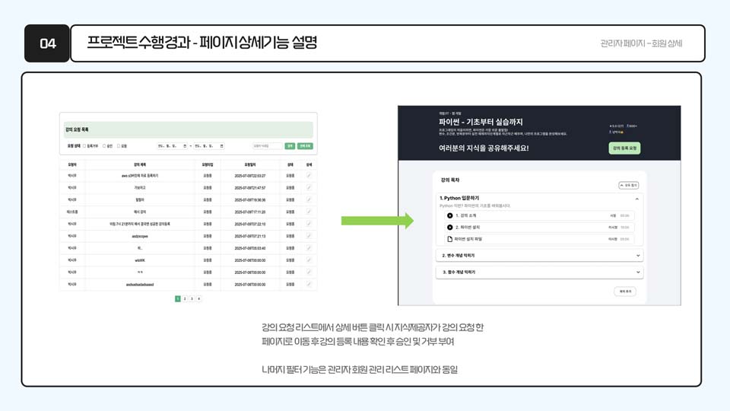This screenshot has height=411, width=730.
Task: Click the '요청일자' column header
Action: point(250,164)
